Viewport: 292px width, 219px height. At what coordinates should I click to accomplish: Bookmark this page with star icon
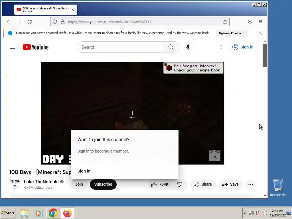[225, 22]
